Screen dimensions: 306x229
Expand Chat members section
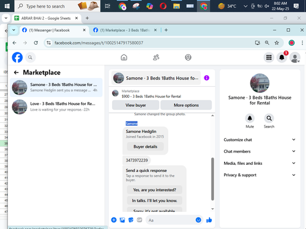(x=259, y=151)
